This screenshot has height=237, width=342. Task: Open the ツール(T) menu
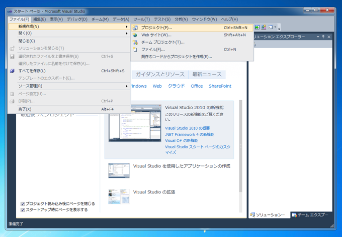142,20
